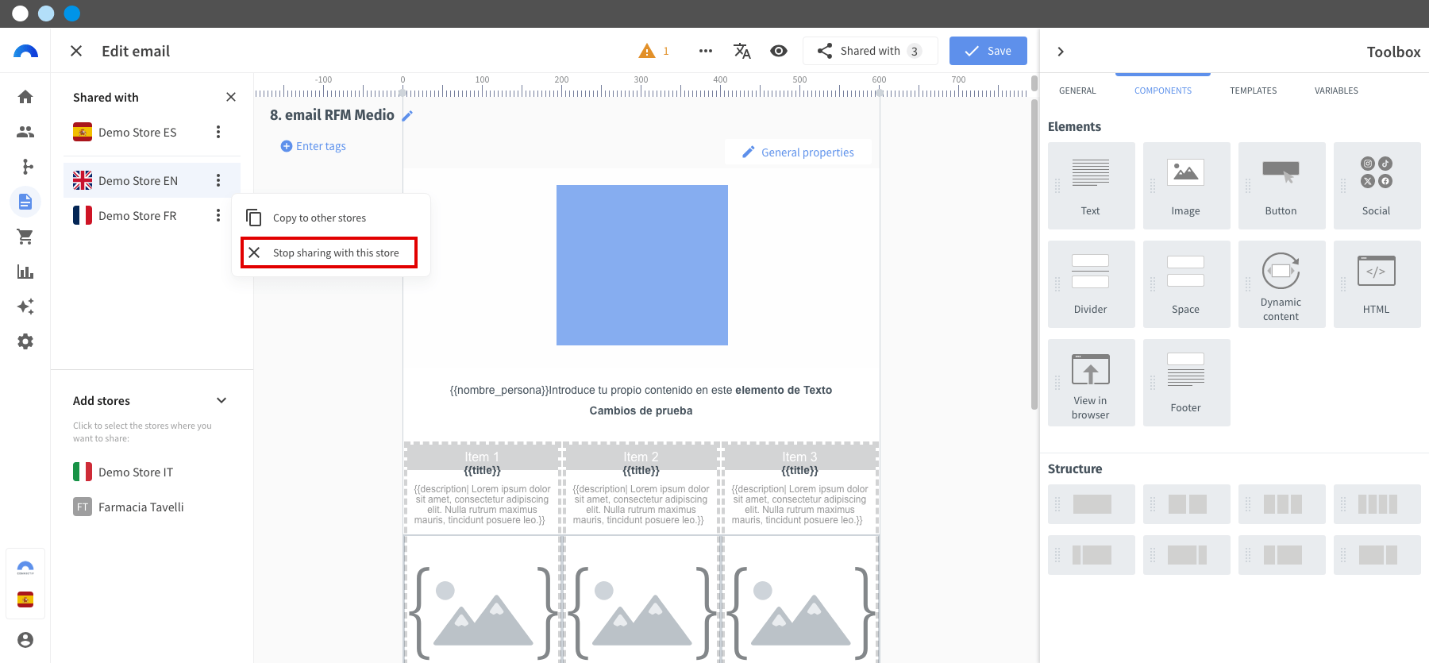Collapse the Toolbox panel chevron

coord(1061,52)
